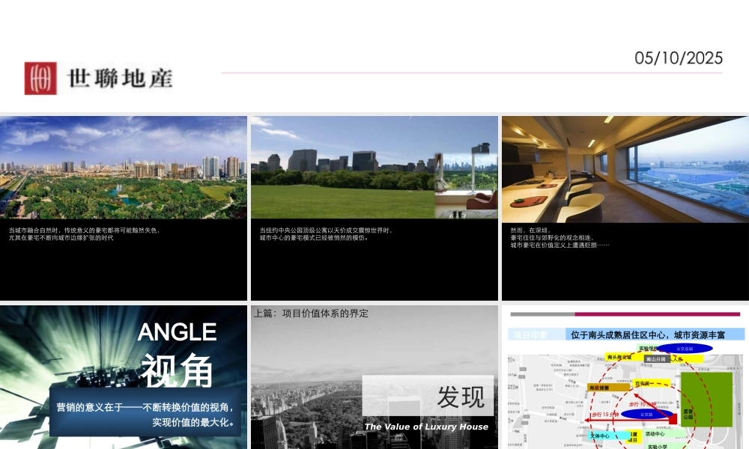Open the Central Park lawn slide thumbnail
This screenshot has height=449, width=749.
click(x=374, y=208)
